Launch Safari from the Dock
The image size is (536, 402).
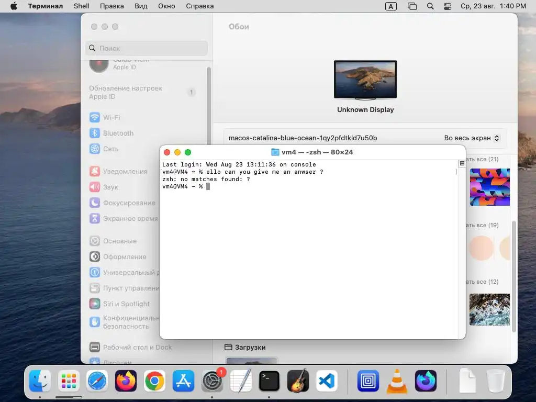[x=97, y=381]
